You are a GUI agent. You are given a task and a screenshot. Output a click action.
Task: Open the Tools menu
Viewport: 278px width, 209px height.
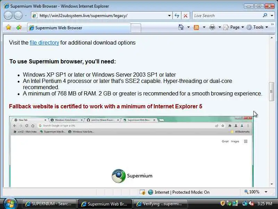(257, 27)
